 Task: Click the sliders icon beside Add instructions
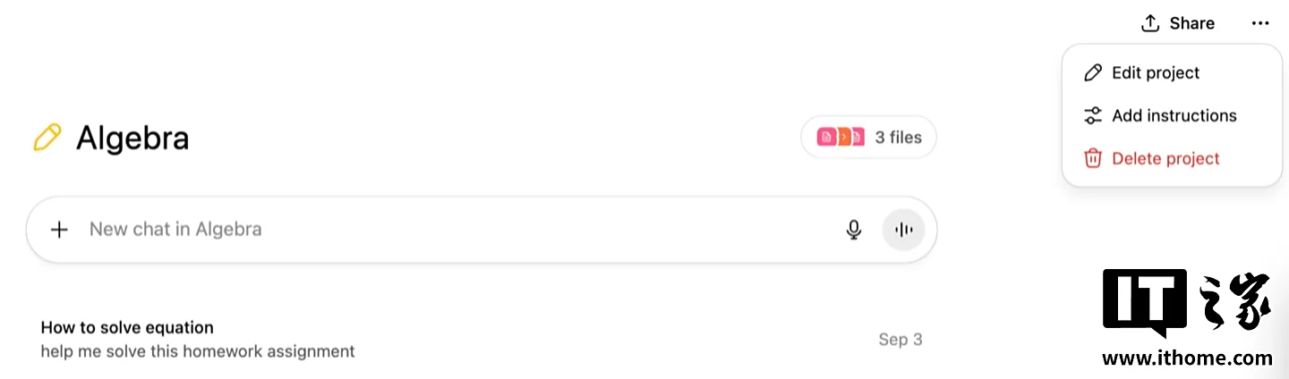[x=1093, y=115]
